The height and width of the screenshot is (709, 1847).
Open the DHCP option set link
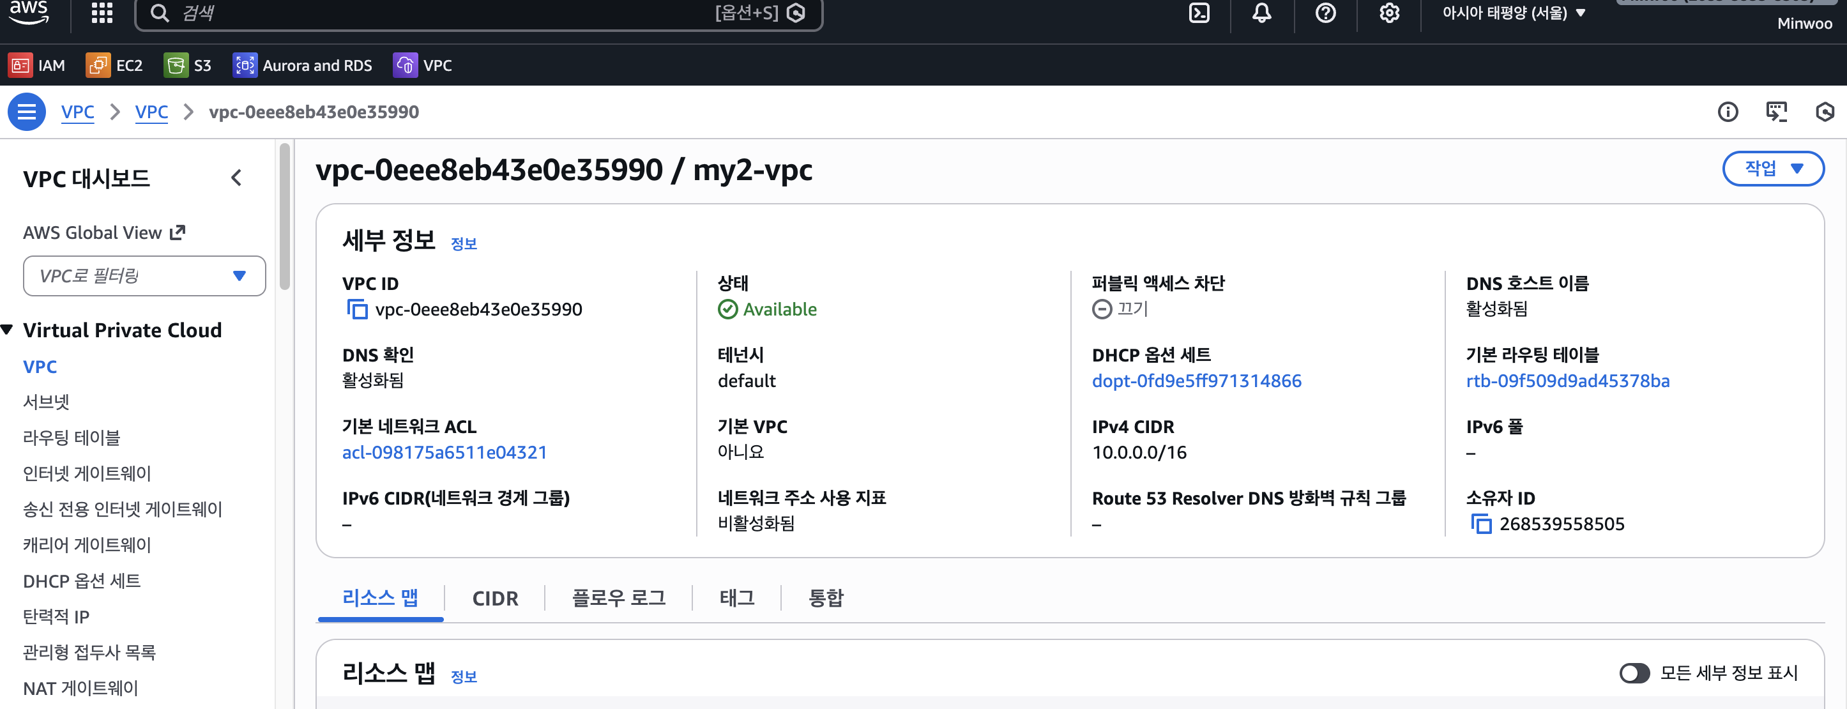1196,381
